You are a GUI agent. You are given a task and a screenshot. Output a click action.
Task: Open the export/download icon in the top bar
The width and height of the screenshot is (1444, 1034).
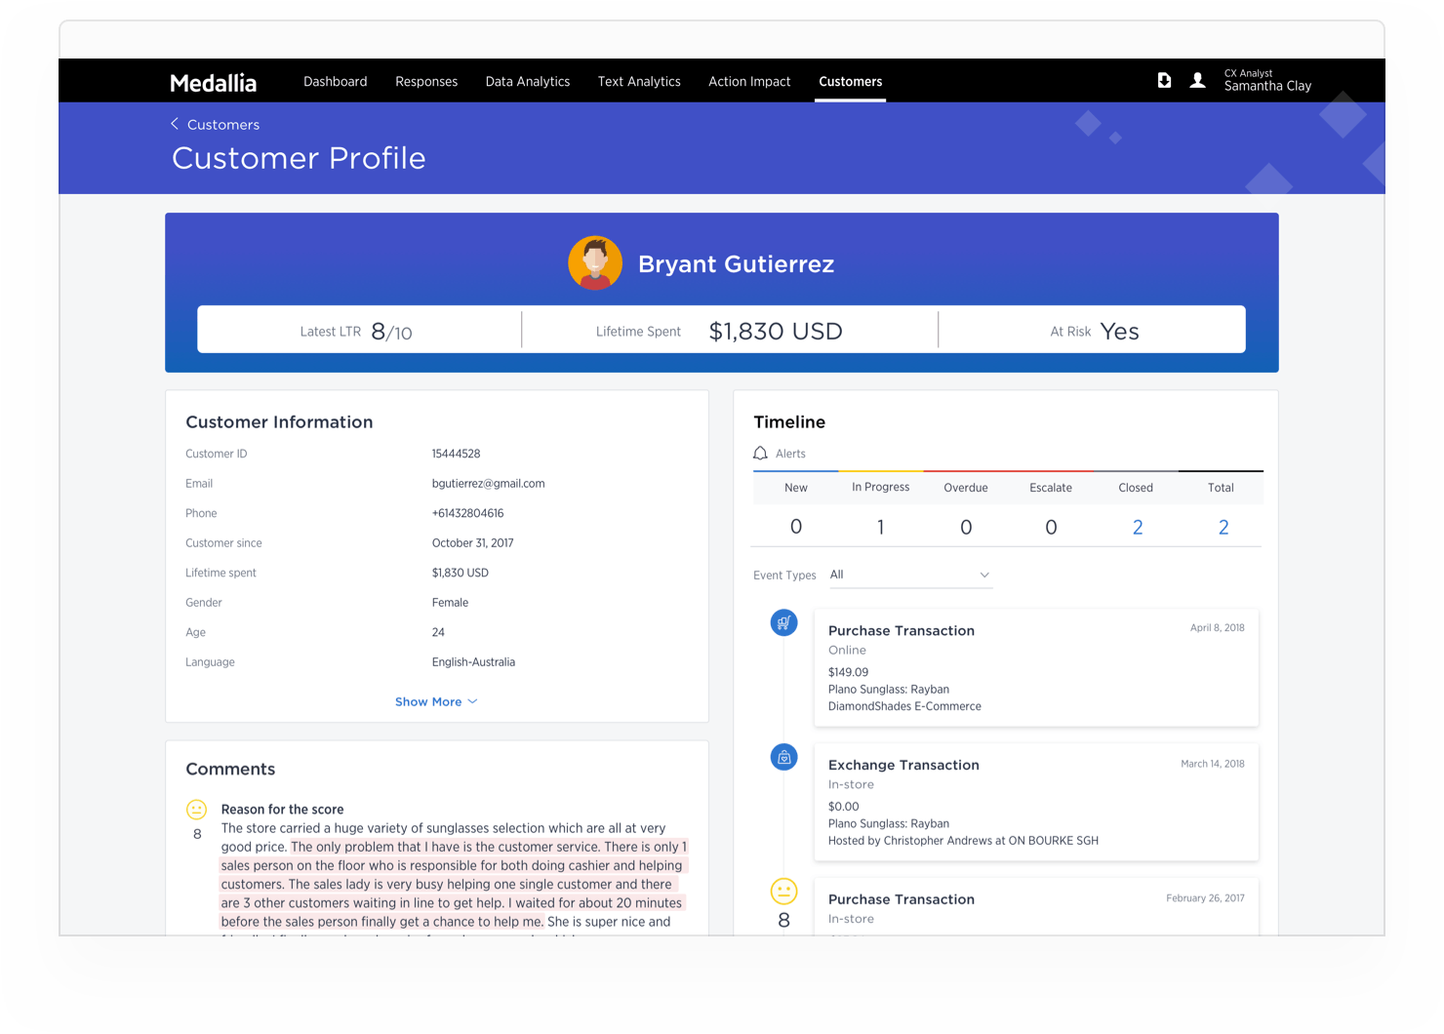tap(1165, 80)
